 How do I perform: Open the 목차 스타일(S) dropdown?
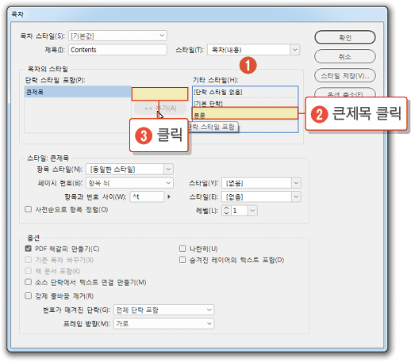click(x=117, y=36)
